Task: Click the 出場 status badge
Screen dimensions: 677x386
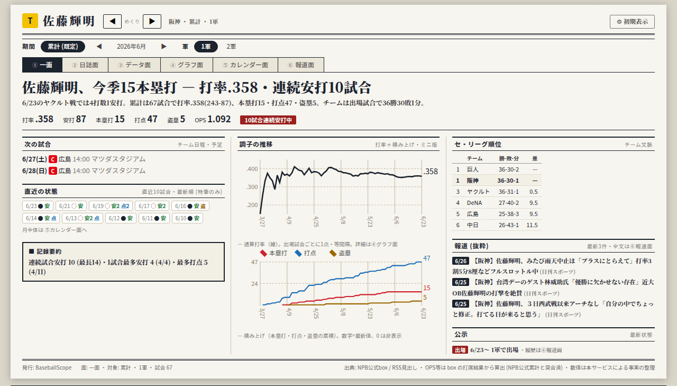Action: [460, 350]
